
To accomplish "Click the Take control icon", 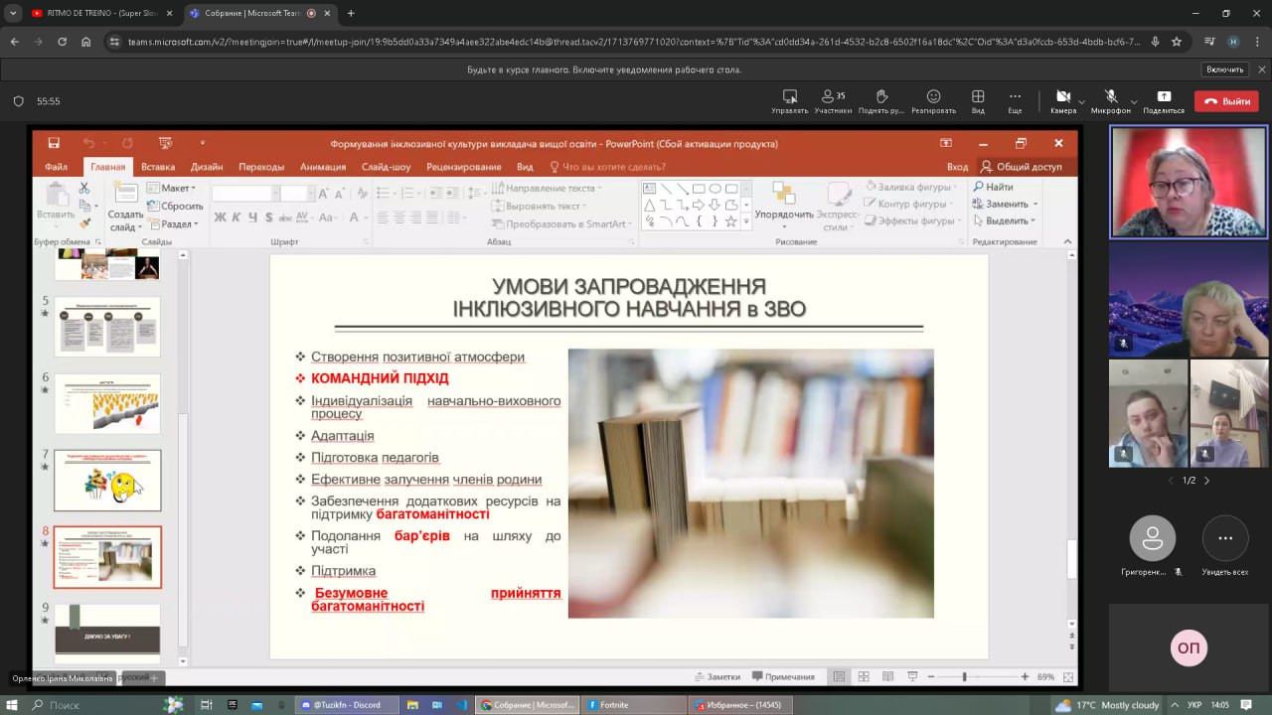I will (790, 97).
